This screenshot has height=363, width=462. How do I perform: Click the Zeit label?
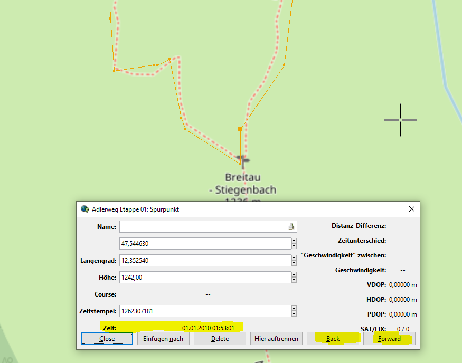pos(110,328)
